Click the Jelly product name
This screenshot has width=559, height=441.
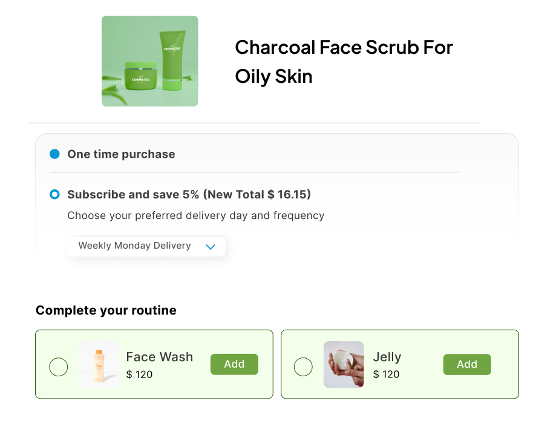tap(387, 357)
